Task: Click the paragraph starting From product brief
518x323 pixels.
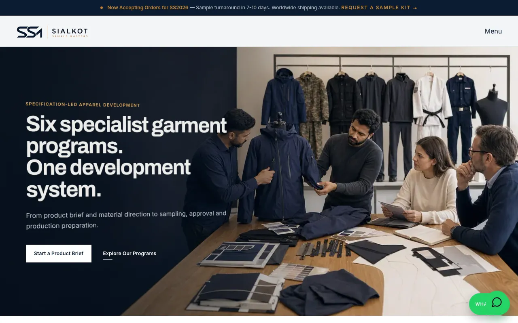Action: [x=126, y=220]
